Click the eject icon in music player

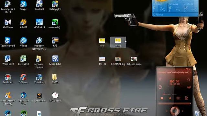(170, 98)
